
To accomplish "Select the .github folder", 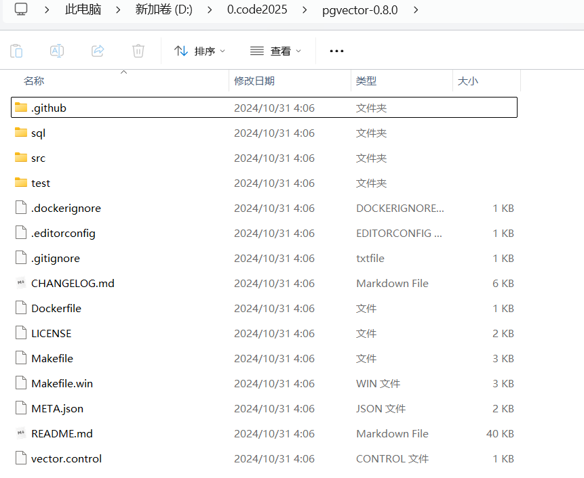I will tap(47, 107).
